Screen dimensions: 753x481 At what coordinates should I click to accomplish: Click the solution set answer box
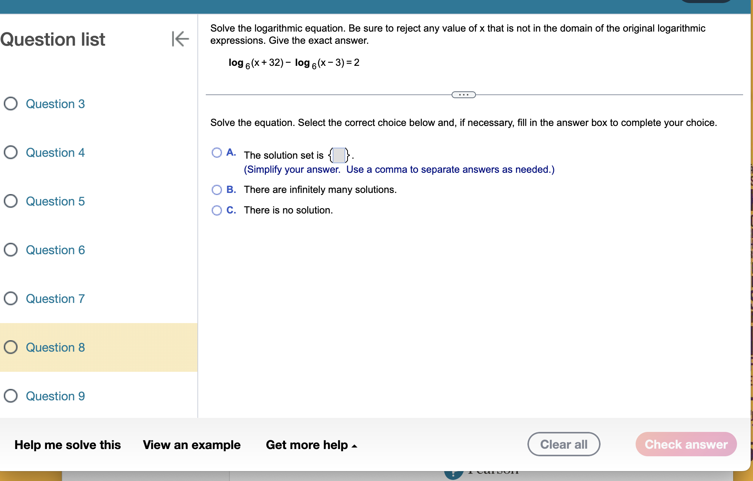[x=339, y=155]
